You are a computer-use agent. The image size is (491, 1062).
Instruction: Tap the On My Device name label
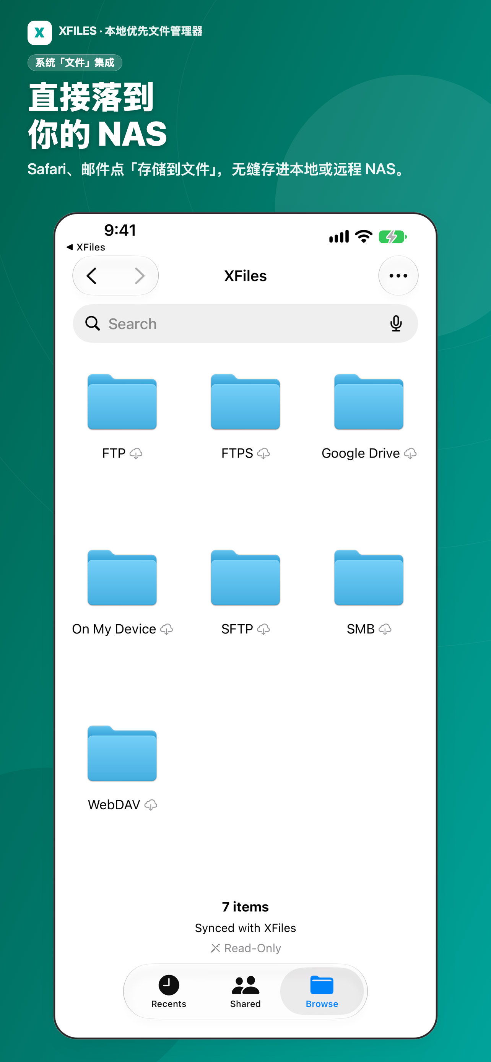(x=114, y=629)
